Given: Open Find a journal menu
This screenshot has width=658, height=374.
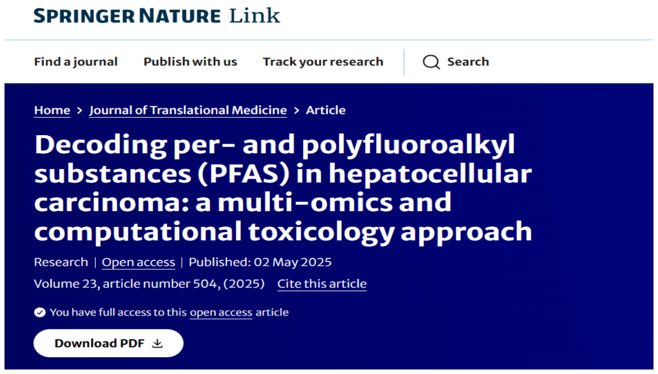Looking at the screenshot, I should (75, 62).
